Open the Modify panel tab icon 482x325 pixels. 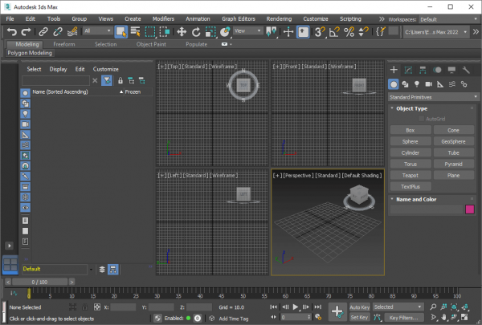pyautogui.click(x=408, y=70)
